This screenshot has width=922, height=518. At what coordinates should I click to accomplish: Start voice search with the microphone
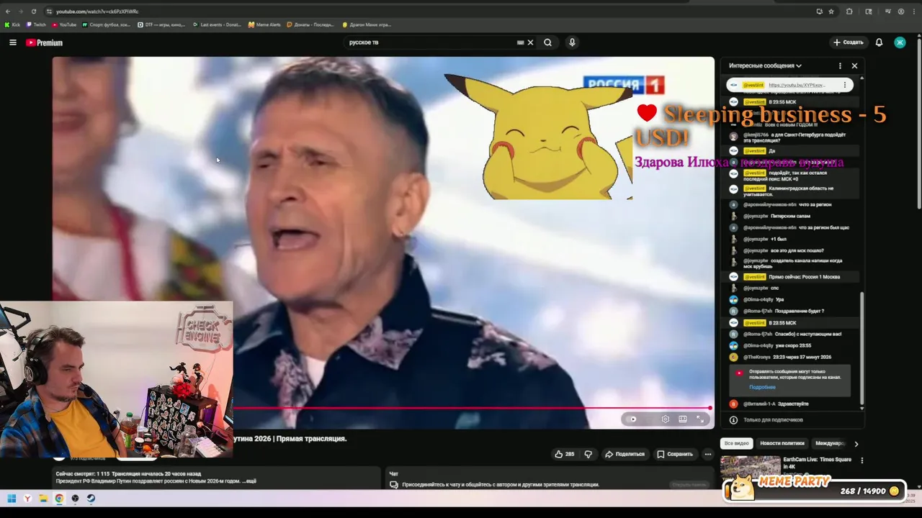click(x=572, y=42)
